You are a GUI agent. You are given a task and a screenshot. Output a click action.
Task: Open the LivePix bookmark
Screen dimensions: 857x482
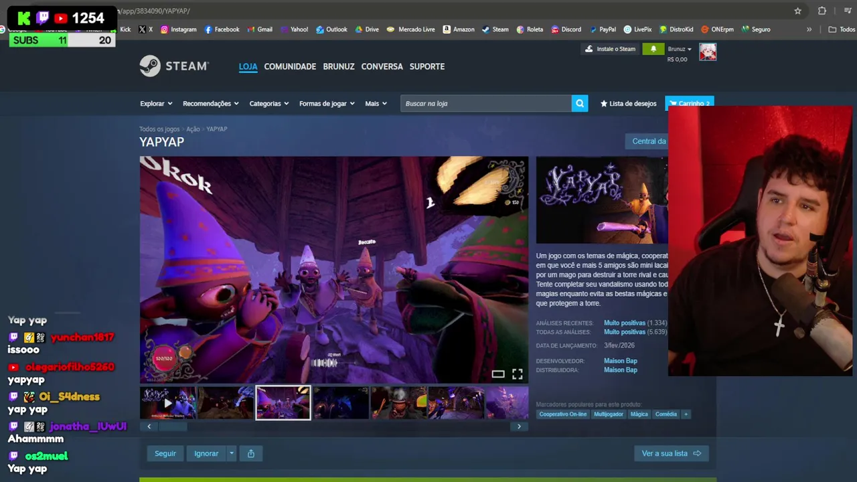tap(637, 29)
